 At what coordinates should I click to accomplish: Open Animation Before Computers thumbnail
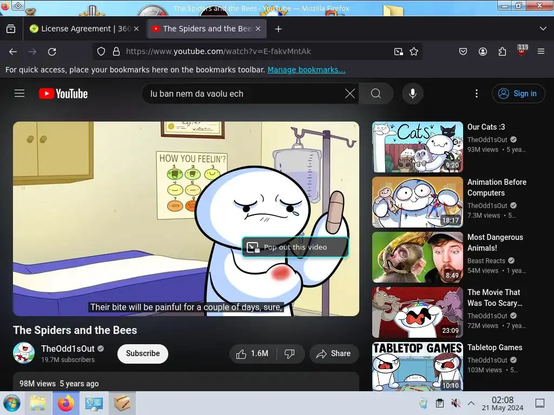coord(417,202)
